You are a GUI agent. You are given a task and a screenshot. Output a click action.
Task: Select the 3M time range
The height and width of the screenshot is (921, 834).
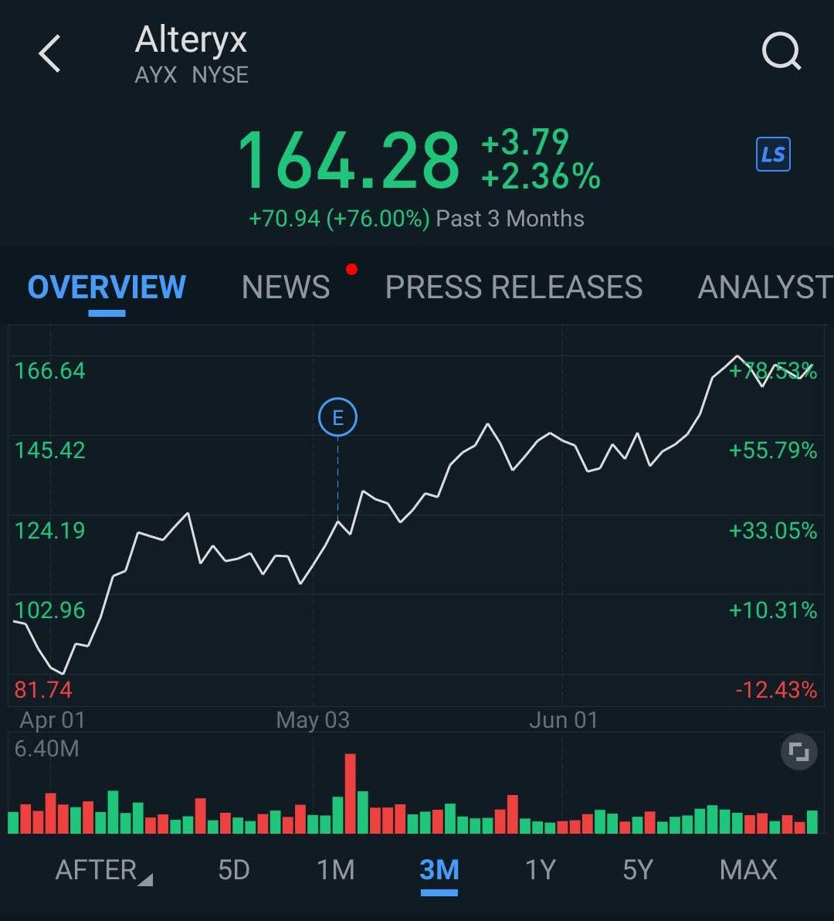point(439,870)
